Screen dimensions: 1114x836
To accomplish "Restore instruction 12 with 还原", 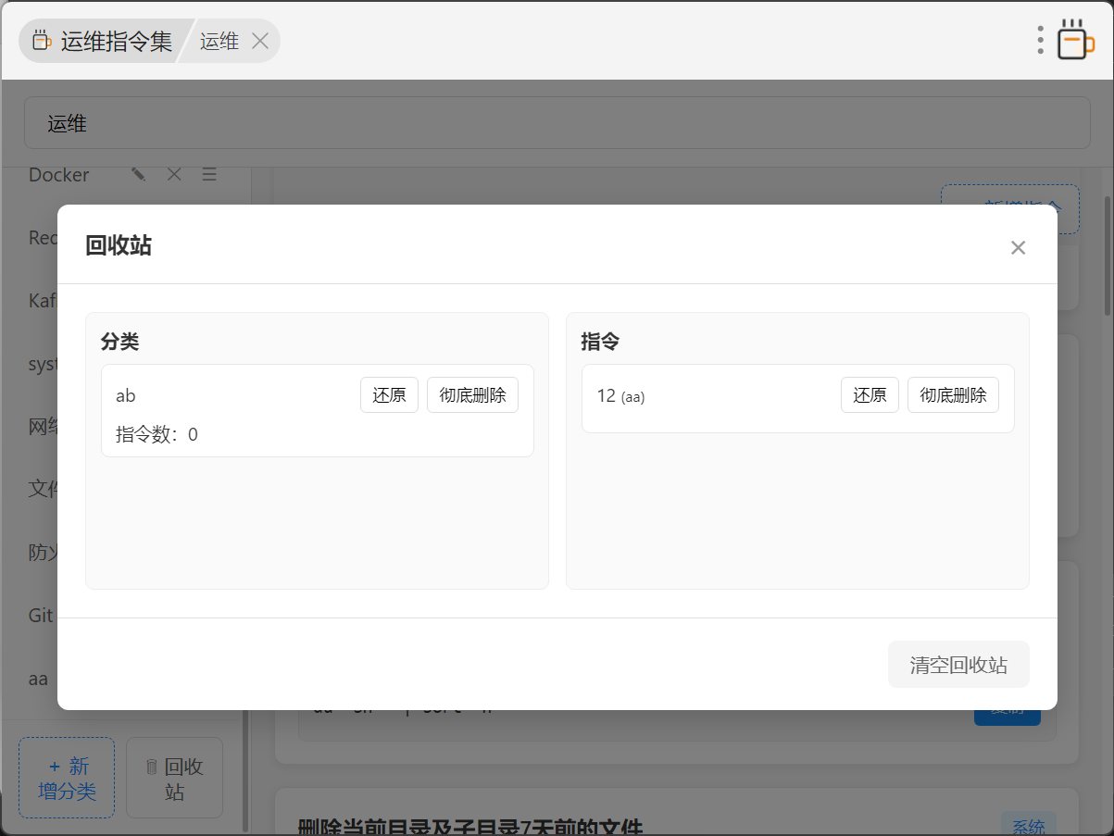I will [x=870, y=395].
